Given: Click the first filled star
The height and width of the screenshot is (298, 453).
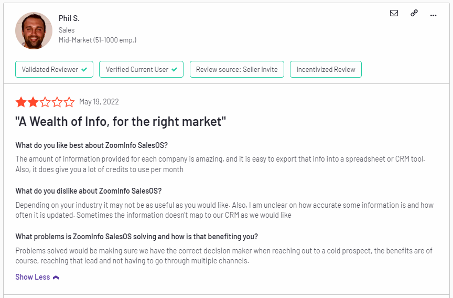Looking at the screenshot, I should tap(21, 102).
